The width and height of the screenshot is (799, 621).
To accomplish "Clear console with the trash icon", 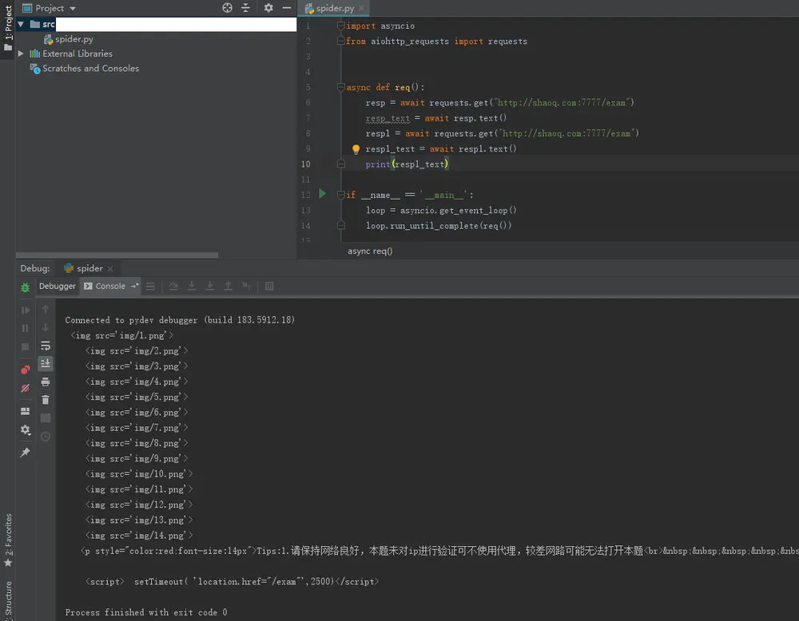I will [x=46, y=400].
